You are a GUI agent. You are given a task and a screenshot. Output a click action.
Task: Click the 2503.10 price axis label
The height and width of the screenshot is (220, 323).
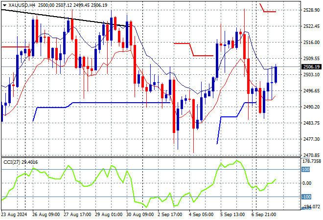311,74
